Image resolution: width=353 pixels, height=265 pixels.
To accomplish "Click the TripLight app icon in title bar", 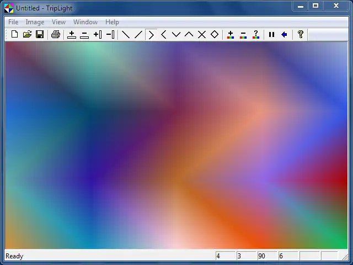I will tap(9, 8).
